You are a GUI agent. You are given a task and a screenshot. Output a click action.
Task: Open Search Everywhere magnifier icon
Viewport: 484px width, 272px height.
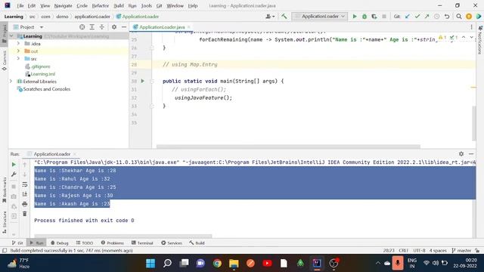pos(459,17)
